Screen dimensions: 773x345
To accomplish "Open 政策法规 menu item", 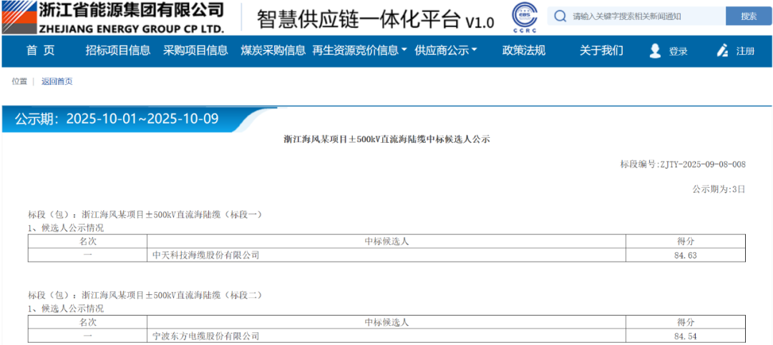I will (523, 50).
